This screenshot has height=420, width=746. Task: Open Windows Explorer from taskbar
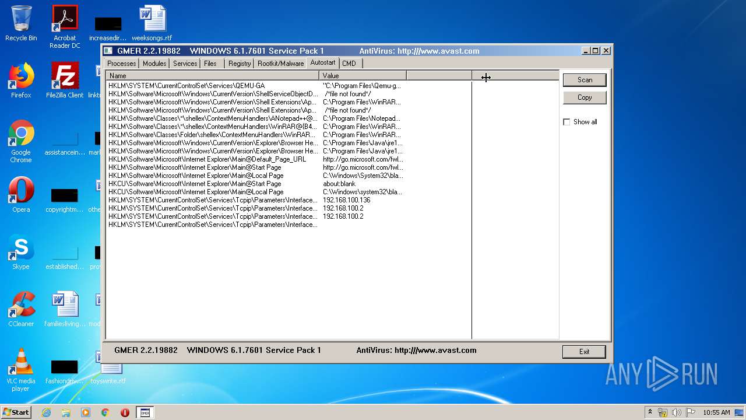tap(66, 412)
